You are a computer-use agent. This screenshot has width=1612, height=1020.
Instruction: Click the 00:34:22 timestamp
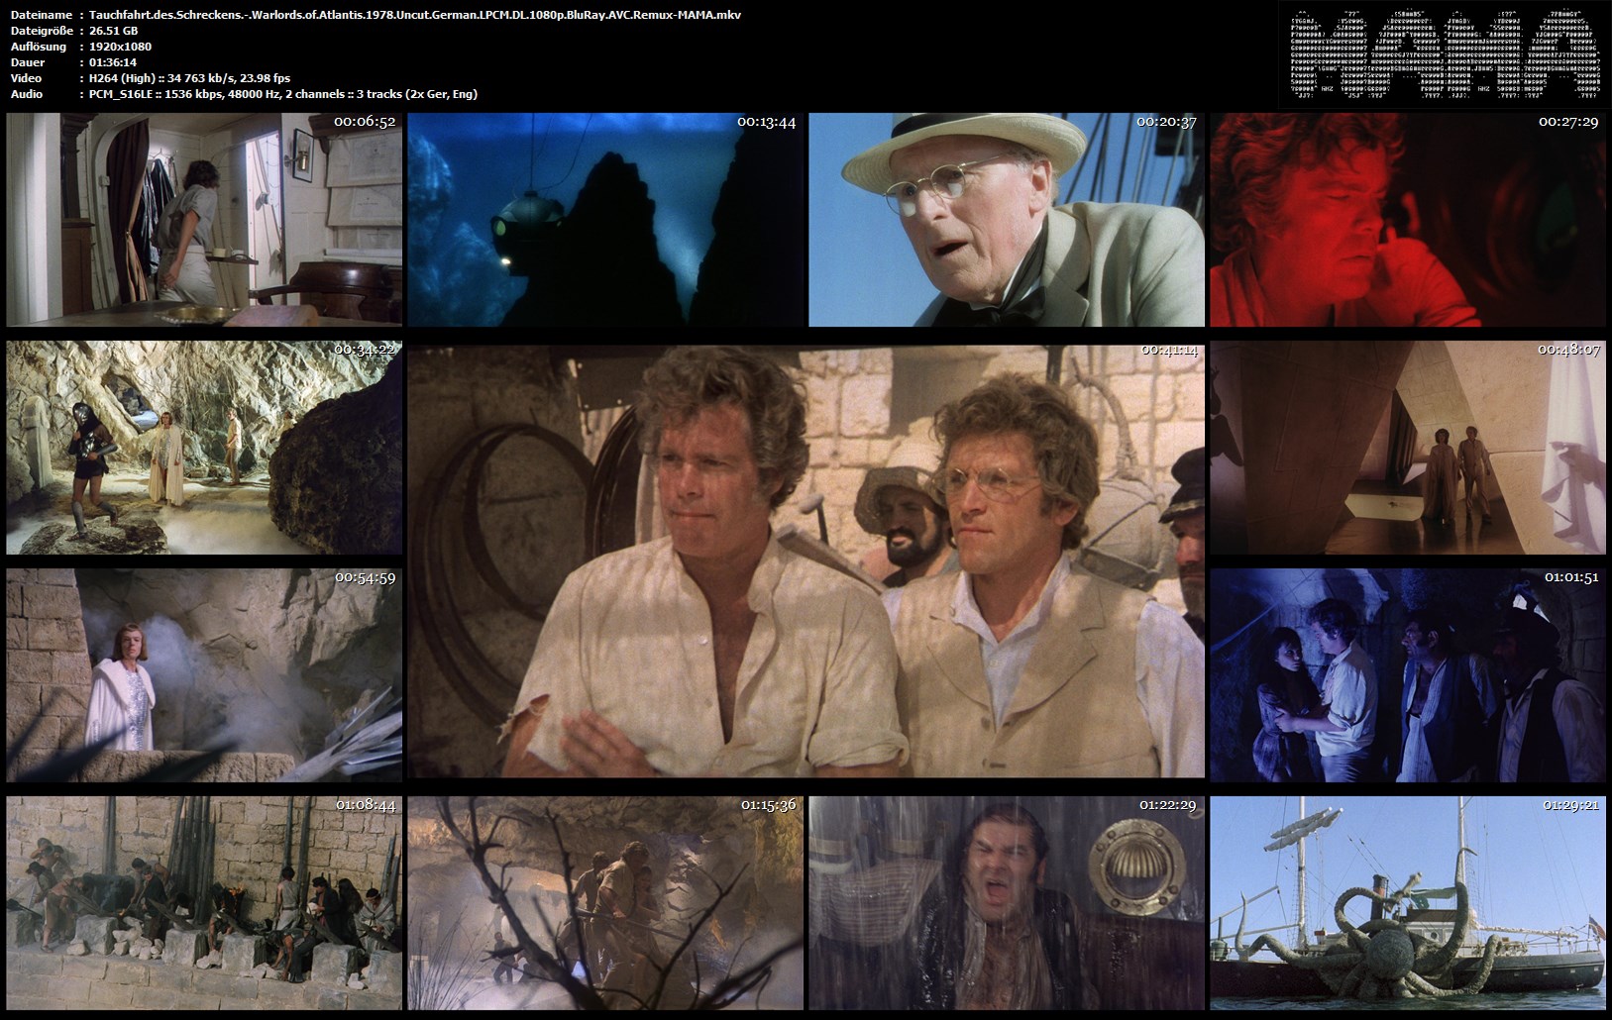pos(365,350)
